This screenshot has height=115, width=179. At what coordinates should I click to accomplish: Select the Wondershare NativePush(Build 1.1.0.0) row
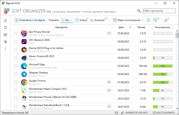click(94, 107)
